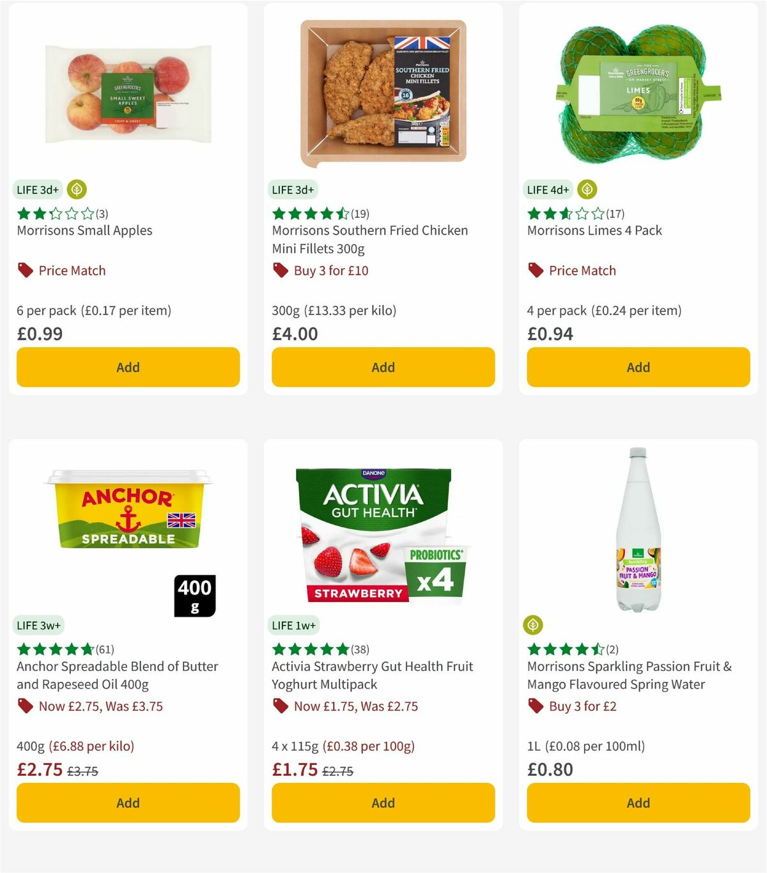The image size is (767, 873).
Task: Click the organic leaf icon on Limes 4 Pack
Action: (x=587, y=190)
